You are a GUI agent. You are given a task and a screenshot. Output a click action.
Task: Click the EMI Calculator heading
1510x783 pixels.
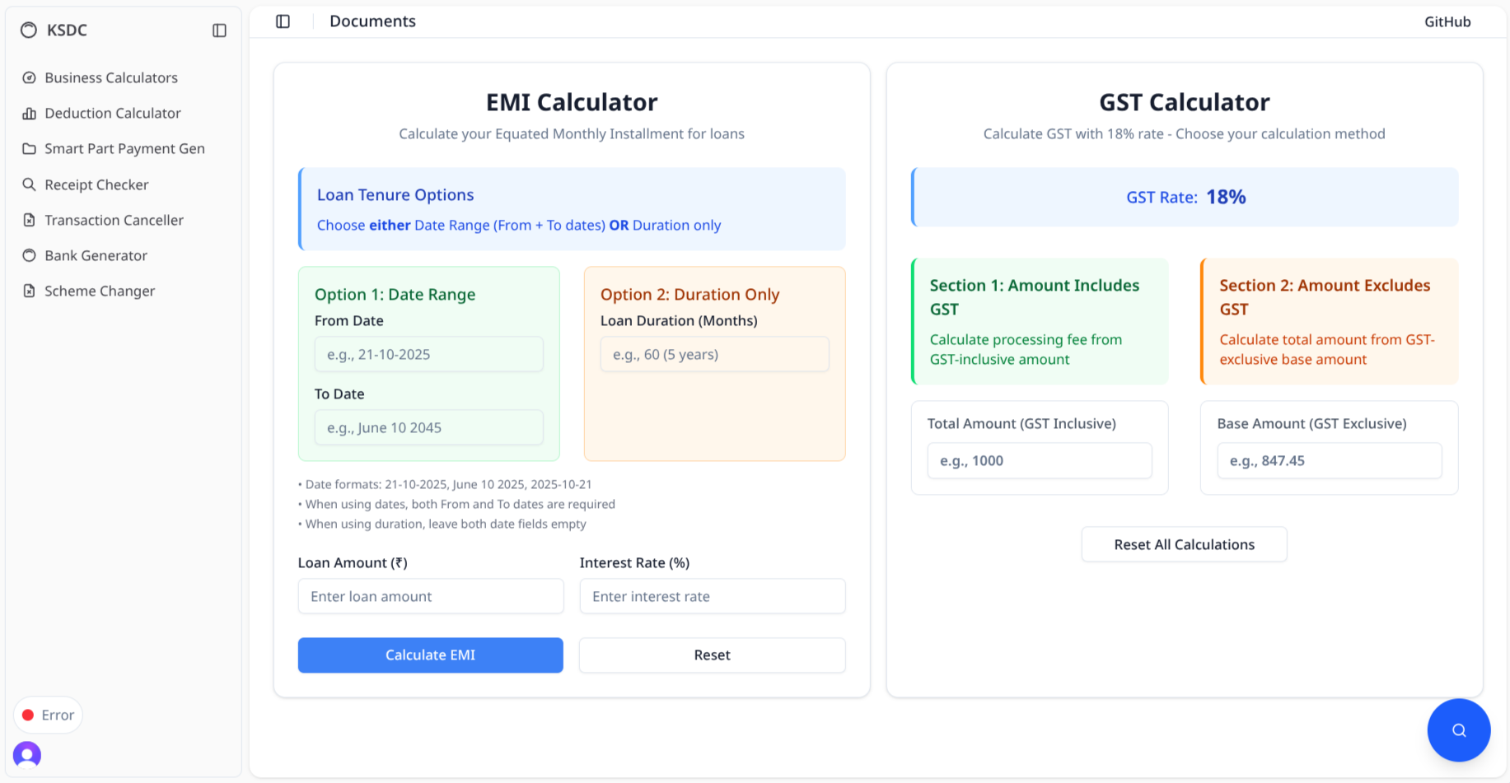click(572, 102)
